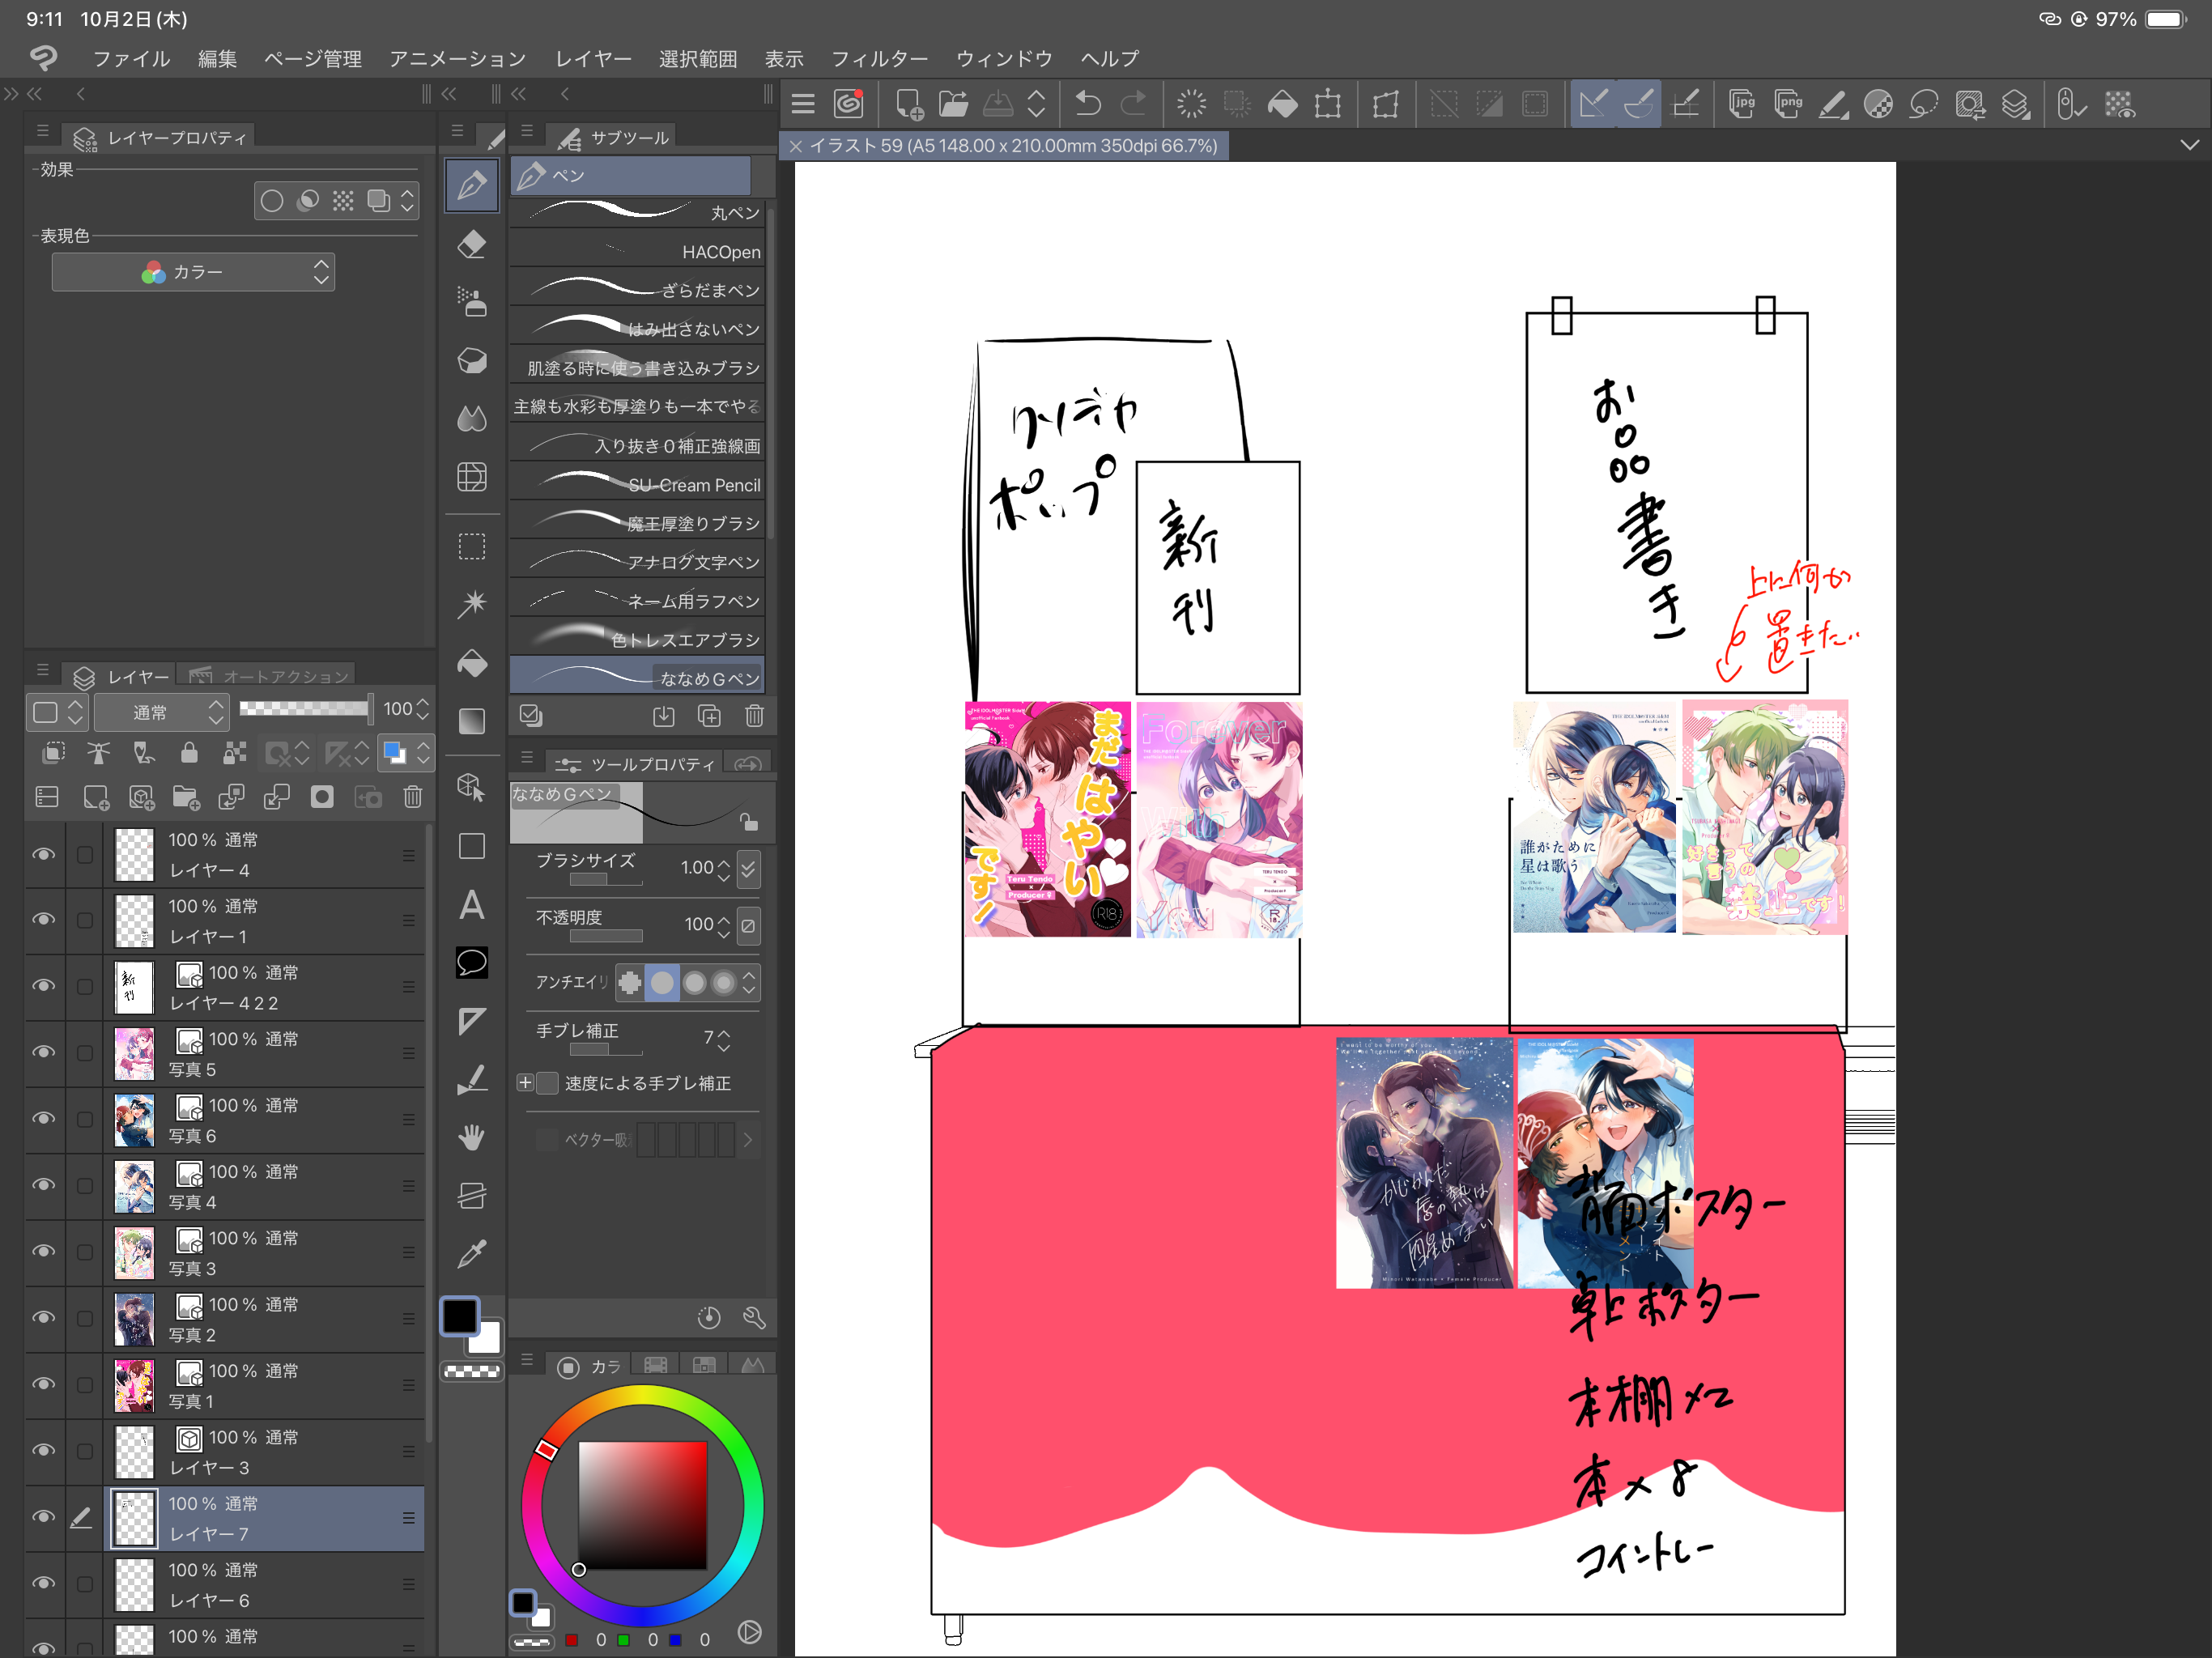Open the 通常 blending mode dropdown
The height and width of the screenshot is (1658, 2212).
click(162, 712)
